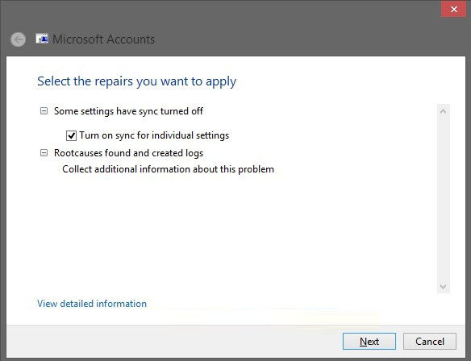This screenshot has height=361, width=471.
Task: Select 'Some settings have sync turned off' text
Action: (x=128, y=111)
